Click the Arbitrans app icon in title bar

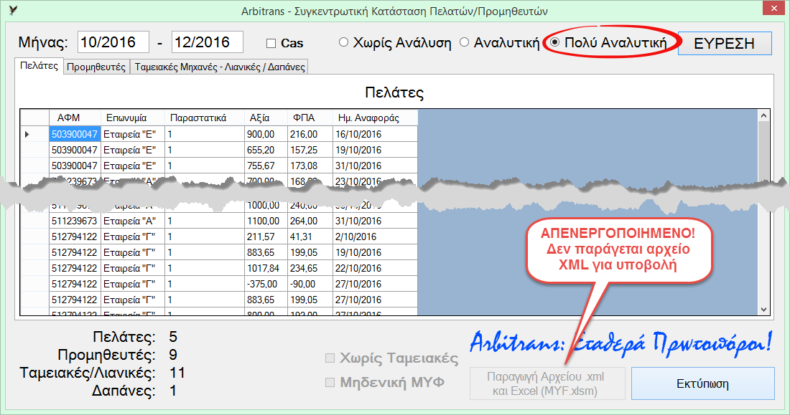[x=13, y=10]
